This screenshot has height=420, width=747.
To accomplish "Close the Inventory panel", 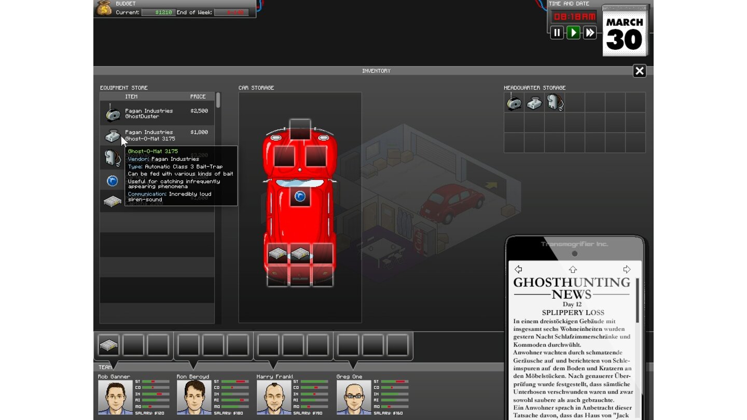I will point(640,71).
